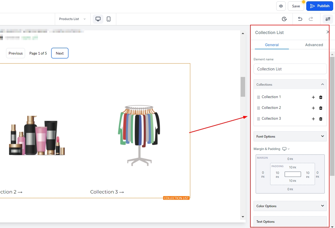Click the Next pagination button

(x=60, y=53)
